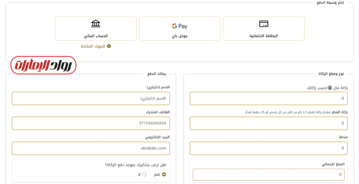359x184 pixels.
Task: Choose the جوجل باي payment label
Action: coord(179,36)
